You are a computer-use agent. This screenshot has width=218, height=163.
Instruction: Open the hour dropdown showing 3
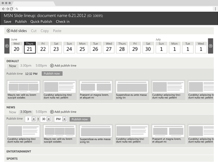[31, 119]
